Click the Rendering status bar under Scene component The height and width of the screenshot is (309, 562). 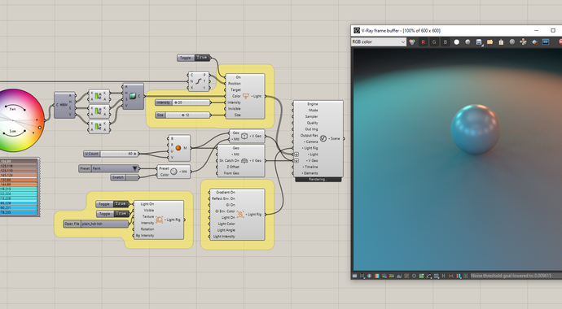[318, 180]
